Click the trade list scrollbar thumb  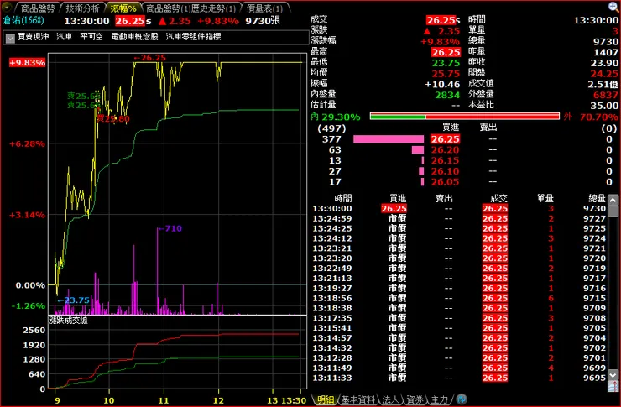point(613,211)
